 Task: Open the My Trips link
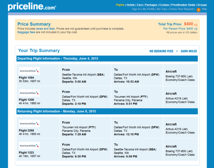click(x=162, y=9)
